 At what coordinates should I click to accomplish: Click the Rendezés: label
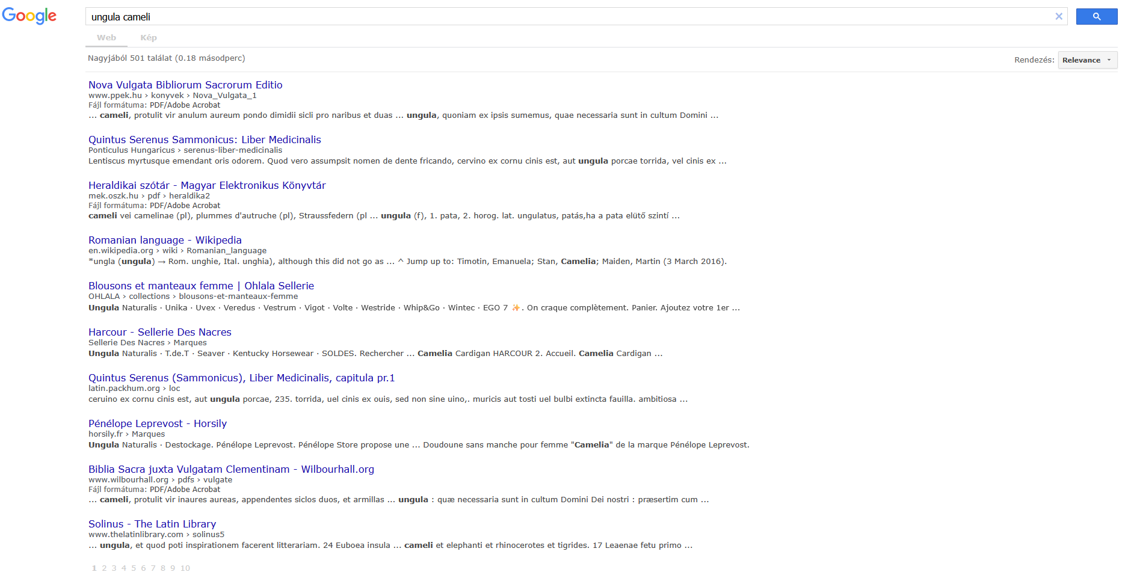1034,60
